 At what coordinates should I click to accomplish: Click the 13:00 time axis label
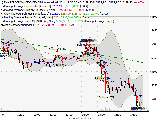tap(69, 115)
